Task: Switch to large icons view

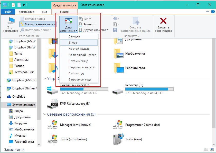Action: pyautogui.click(x=212, y=149)
